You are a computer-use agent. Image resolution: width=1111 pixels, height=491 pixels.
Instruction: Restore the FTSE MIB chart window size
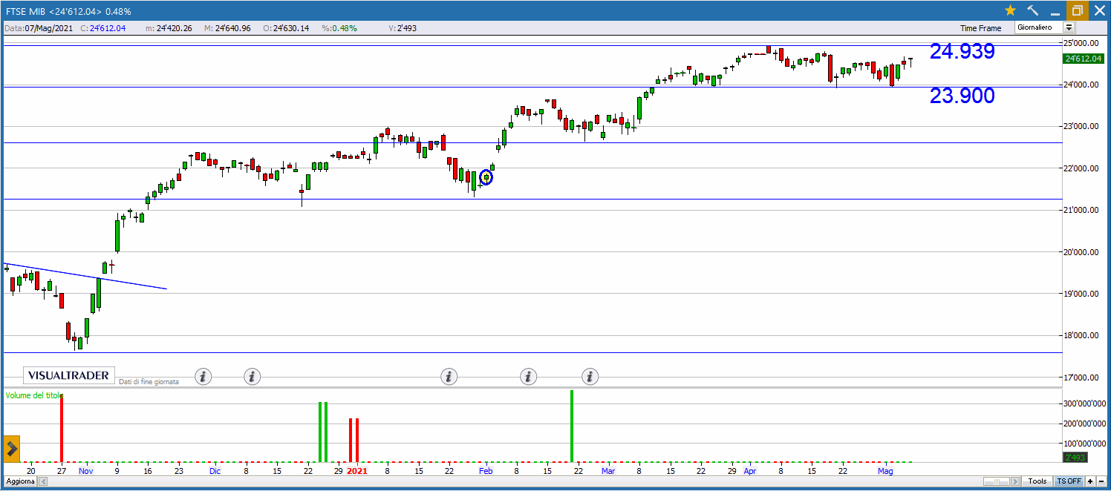pos(1077,10)
